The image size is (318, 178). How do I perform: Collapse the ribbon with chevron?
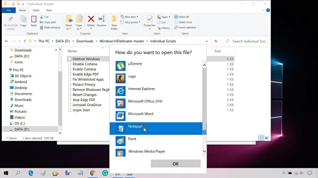263,10
